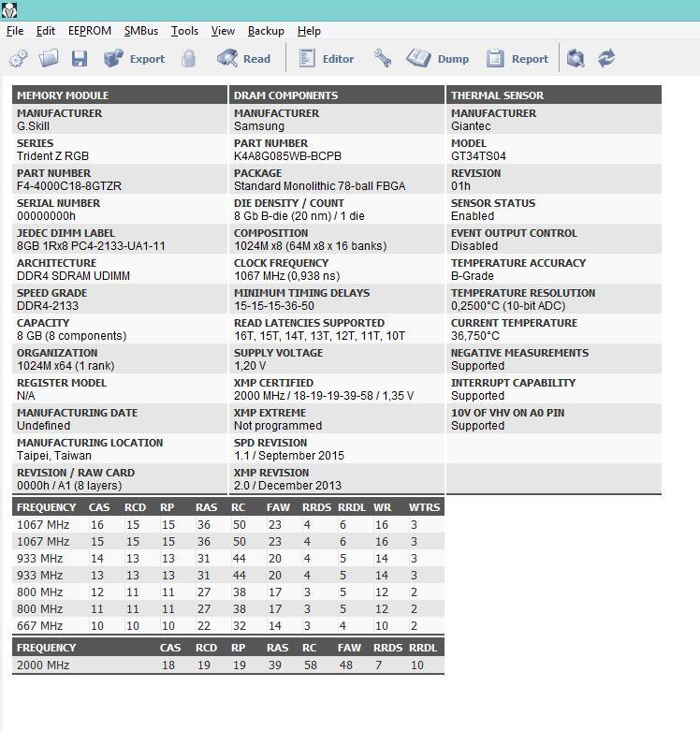Select serial number 00000000h
This screenshot has height=731, width=700.
coord(46,216)
